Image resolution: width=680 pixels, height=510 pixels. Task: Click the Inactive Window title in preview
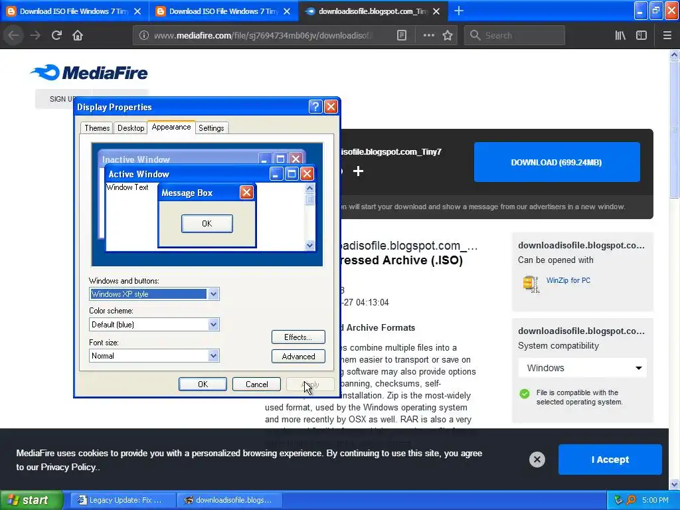tap(136, 159)
